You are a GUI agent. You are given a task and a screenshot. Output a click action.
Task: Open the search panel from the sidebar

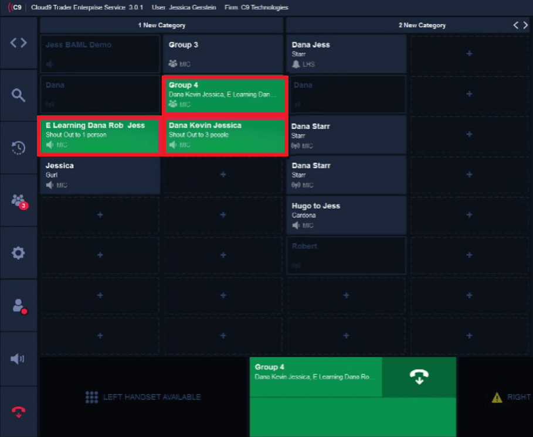click(18, 94)
